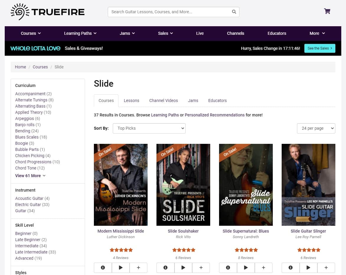Open the Slide Guitar Slinger cover thumbnail
The width and height of the screenshot is (346, 275).
tap(309, 185)
